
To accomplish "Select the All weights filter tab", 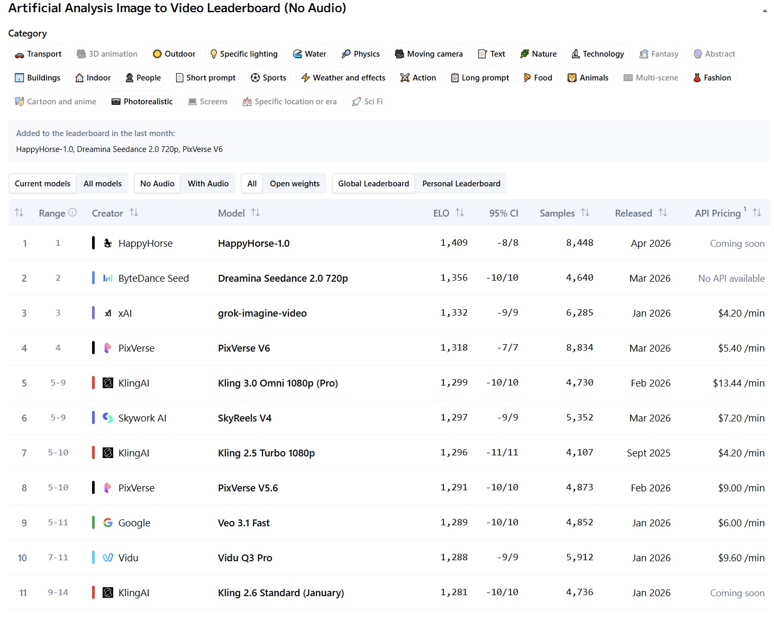I will click(x=252, y=184).
